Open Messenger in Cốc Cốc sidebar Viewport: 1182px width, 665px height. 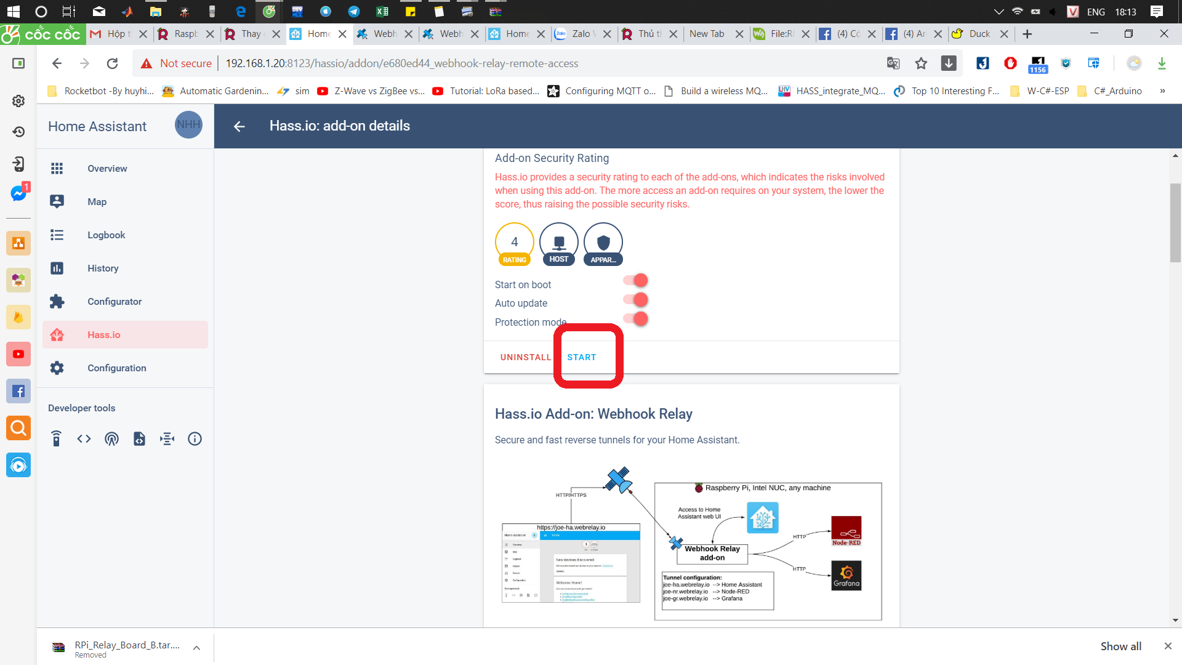pos(18,193)
